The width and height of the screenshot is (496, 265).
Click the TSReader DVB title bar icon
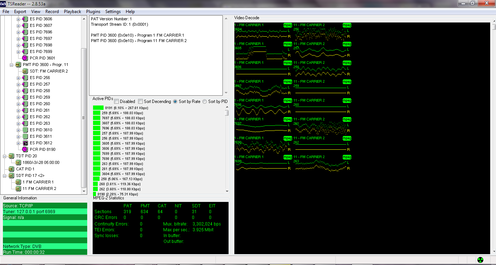click(x=3, y=3)
